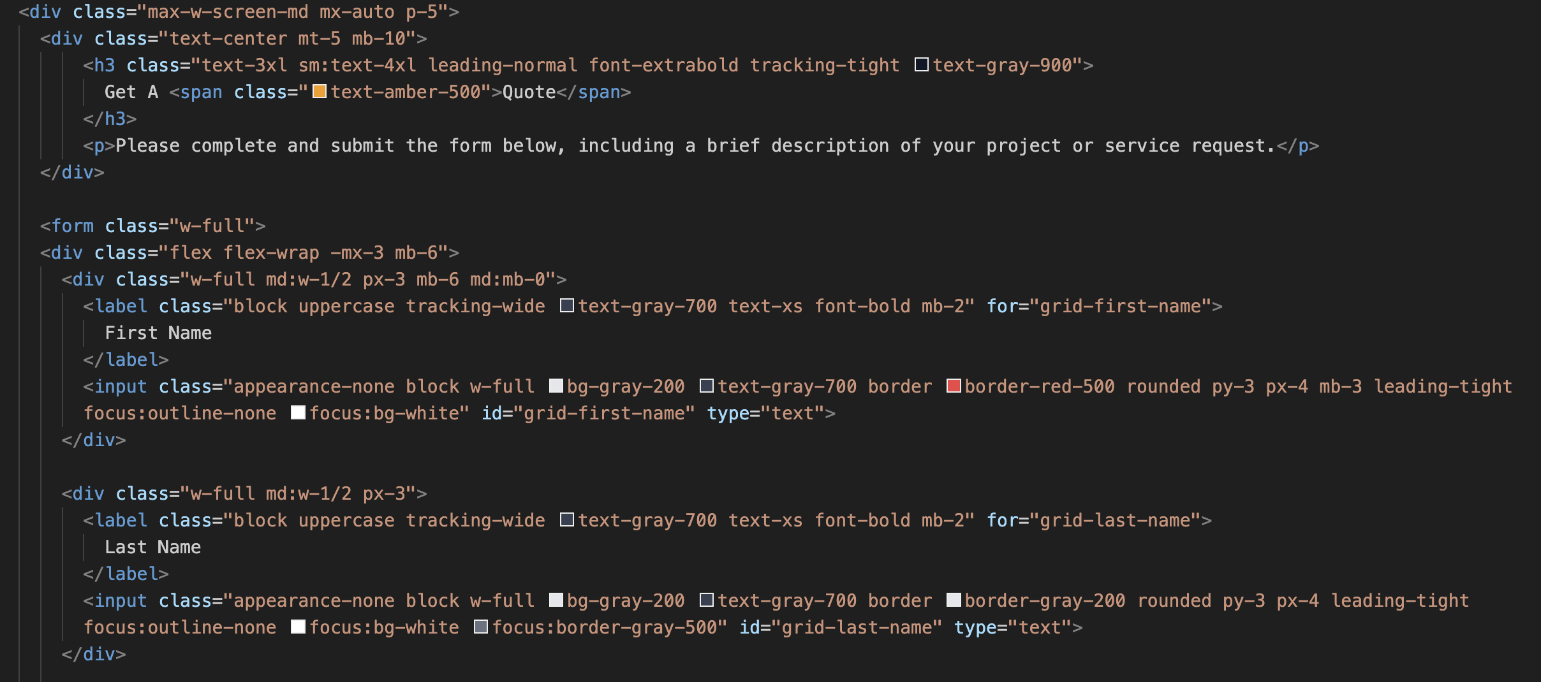Screen dimensions: 1541x682
Task: Click the opening form tag
Action: pos(153,226)
